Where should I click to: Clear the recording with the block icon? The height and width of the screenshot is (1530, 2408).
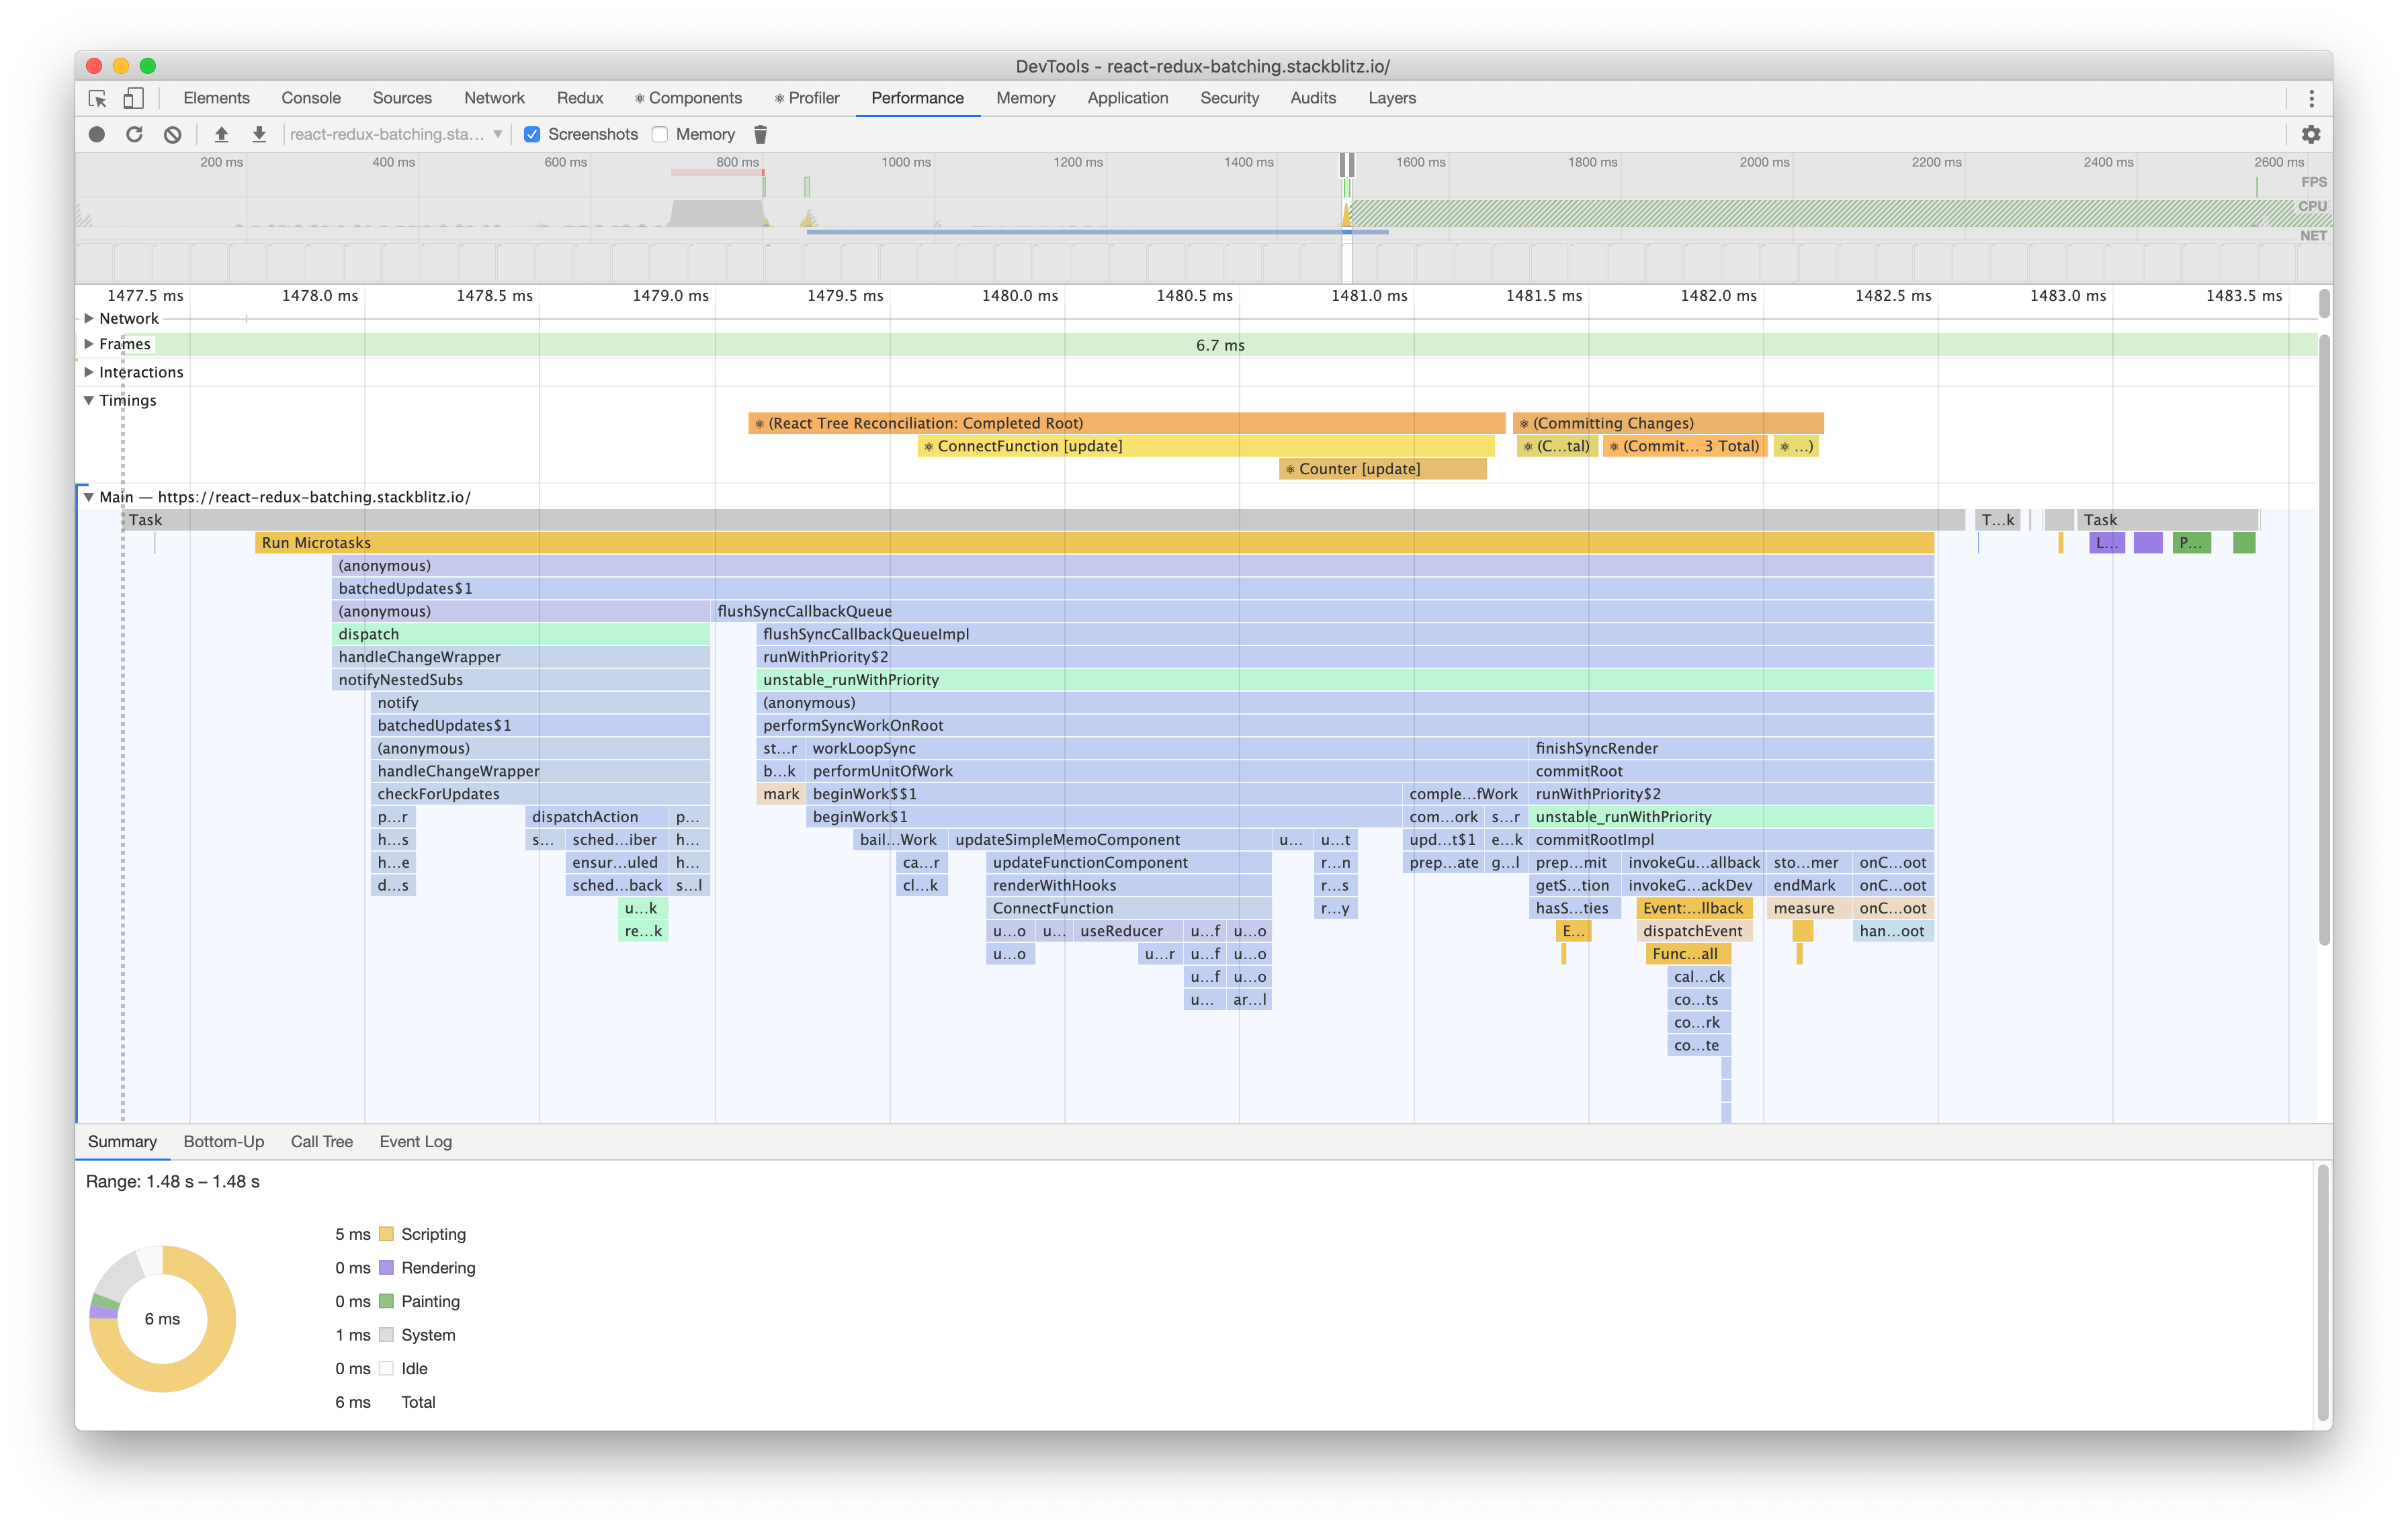click(172, 134)
